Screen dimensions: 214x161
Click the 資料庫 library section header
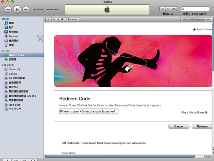(5, 19)
